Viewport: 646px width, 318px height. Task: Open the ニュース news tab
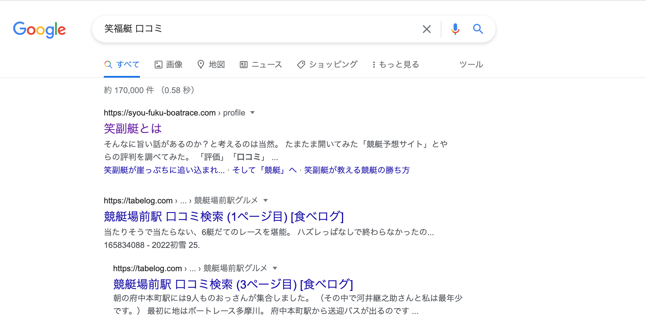tap(261, 65)
